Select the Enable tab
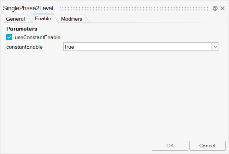The width and height of the screenshot is (229, 154). tap(43, 18)
